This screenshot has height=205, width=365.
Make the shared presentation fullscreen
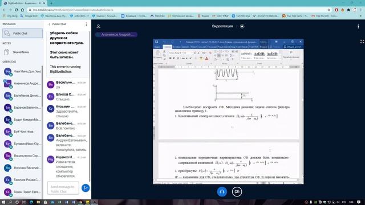pyautogui.click(x=362, y=42)
